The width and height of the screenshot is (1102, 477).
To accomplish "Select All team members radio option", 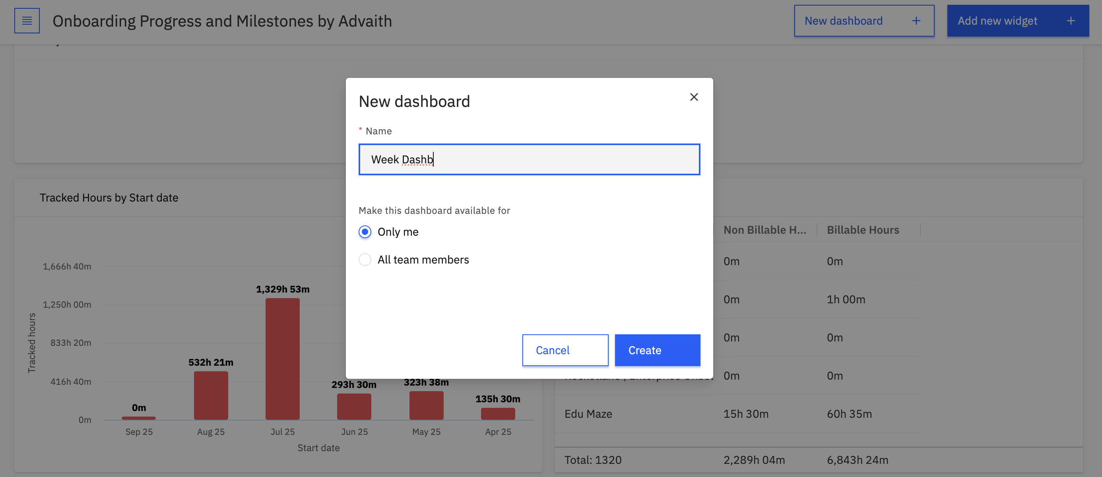I will pyautogui.click(x=365, y=260).
